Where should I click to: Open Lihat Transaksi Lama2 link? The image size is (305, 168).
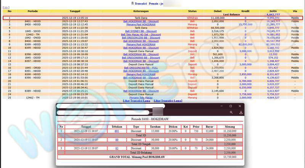[168, 101]
